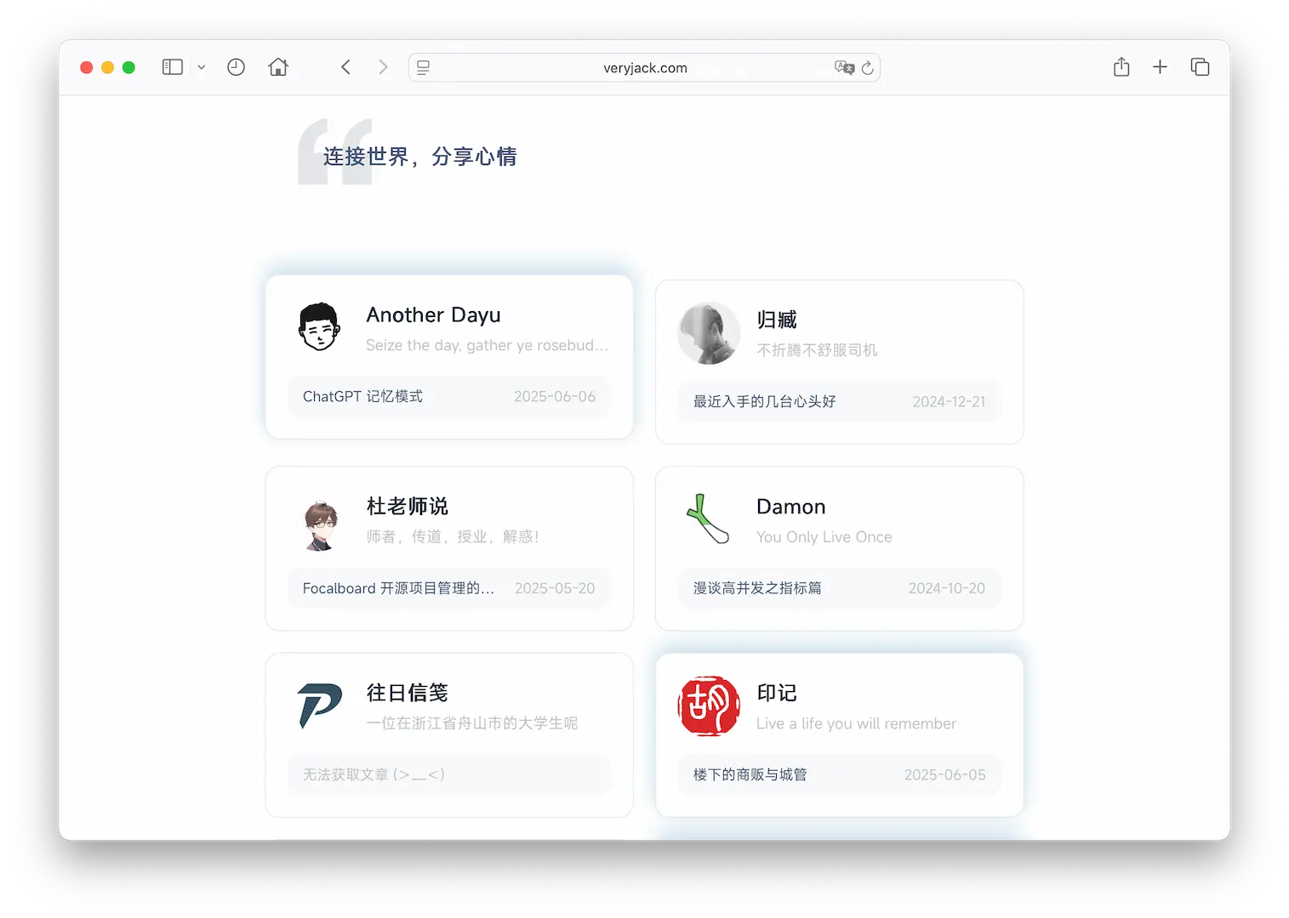Screen dimensions: 1289x918
Task: Add a new tab with plus
Action: 1160,66
